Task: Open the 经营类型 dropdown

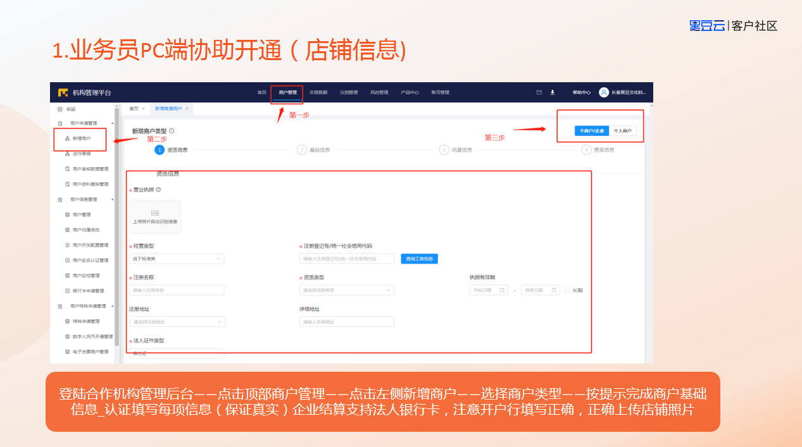Action: (177, 259)
